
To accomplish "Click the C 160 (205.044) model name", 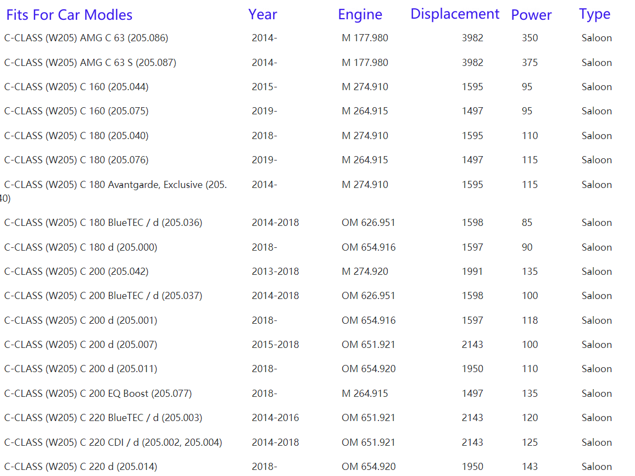I will click(x=76, y=87).
